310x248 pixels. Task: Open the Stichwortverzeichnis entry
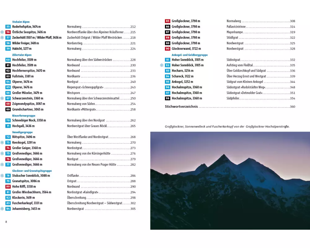(x=181, y=107)
